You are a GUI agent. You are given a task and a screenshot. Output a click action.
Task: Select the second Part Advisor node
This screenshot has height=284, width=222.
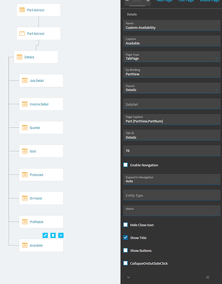pyautogui.click(x=39, y=34)
